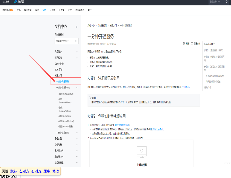Open 跑通 Demo(iOS&Mac) sidebar item
This screenshot has height=178, width=231.
pyautogui.click(x=65, y=101)
